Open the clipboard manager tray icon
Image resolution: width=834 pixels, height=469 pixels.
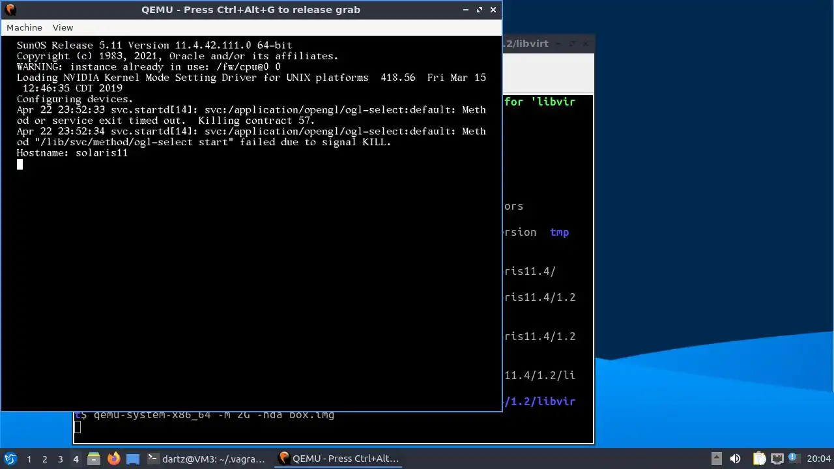(759, 459)
